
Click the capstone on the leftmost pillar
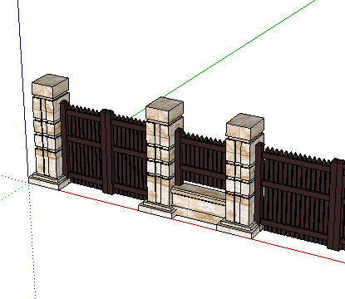pyautogui.click(x=50, y=86)
